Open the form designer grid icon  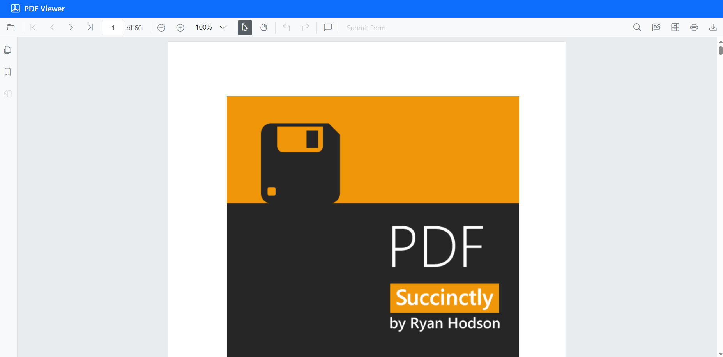675,28
